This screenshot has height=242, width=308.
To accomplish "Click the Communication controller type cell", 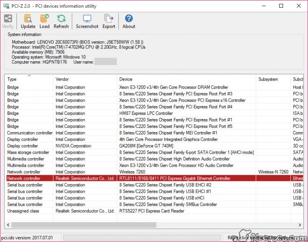I will click(30, 133).
